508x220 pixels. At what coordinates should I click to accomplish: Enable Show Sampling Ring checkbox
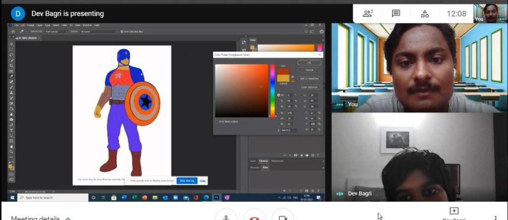pos(122,31)
